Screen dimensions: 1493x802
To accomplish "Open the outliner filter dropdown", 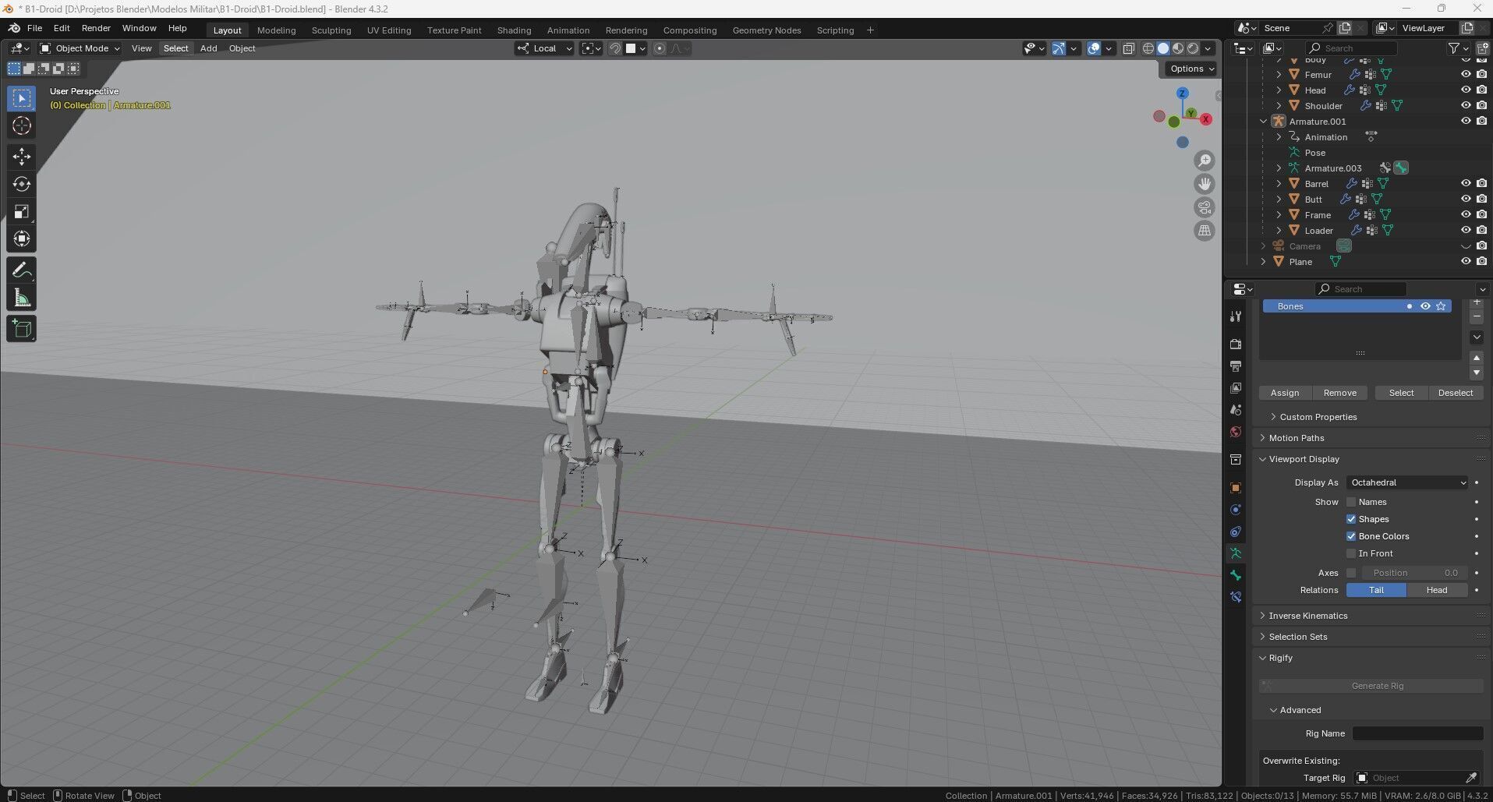I will coord(1459,48).
